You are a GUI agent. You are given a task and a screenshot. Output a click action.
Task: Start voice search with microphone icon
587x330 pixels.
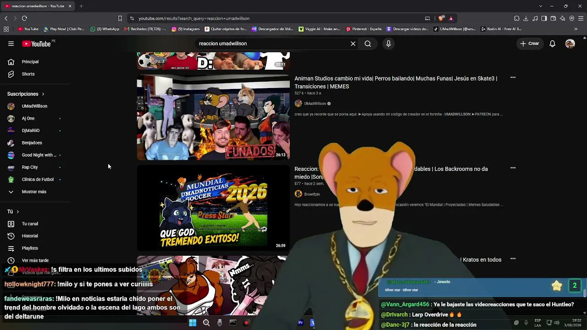pos(388,44)
